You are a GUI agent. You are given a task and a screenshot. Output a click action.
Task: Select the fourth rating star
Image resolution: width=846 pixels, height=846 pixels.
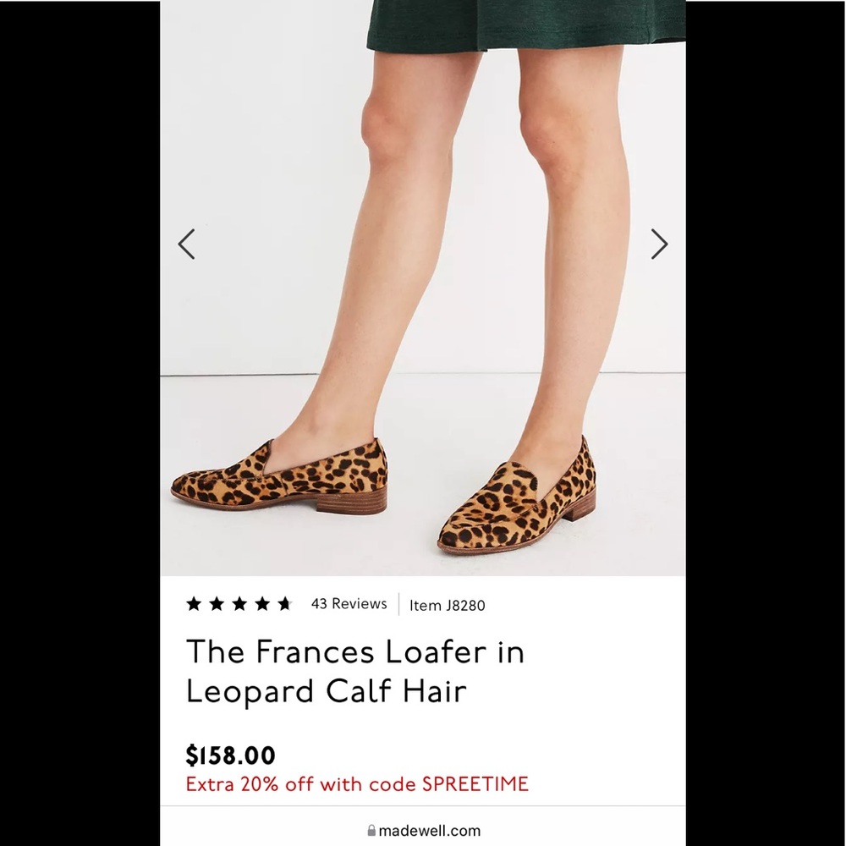pyautogui.click(x=263, y=603)
